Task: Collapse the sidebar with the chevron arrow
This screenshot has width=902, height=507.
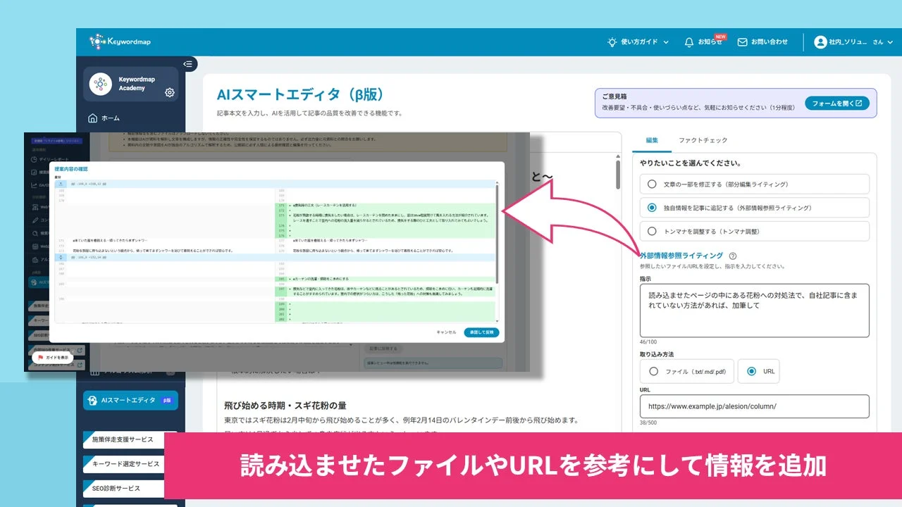Action: [187, 64]
